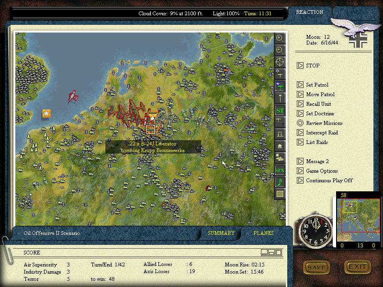Toggle the Axis aircraft display icon
The image size is (383, 287).
pos(280,74)
